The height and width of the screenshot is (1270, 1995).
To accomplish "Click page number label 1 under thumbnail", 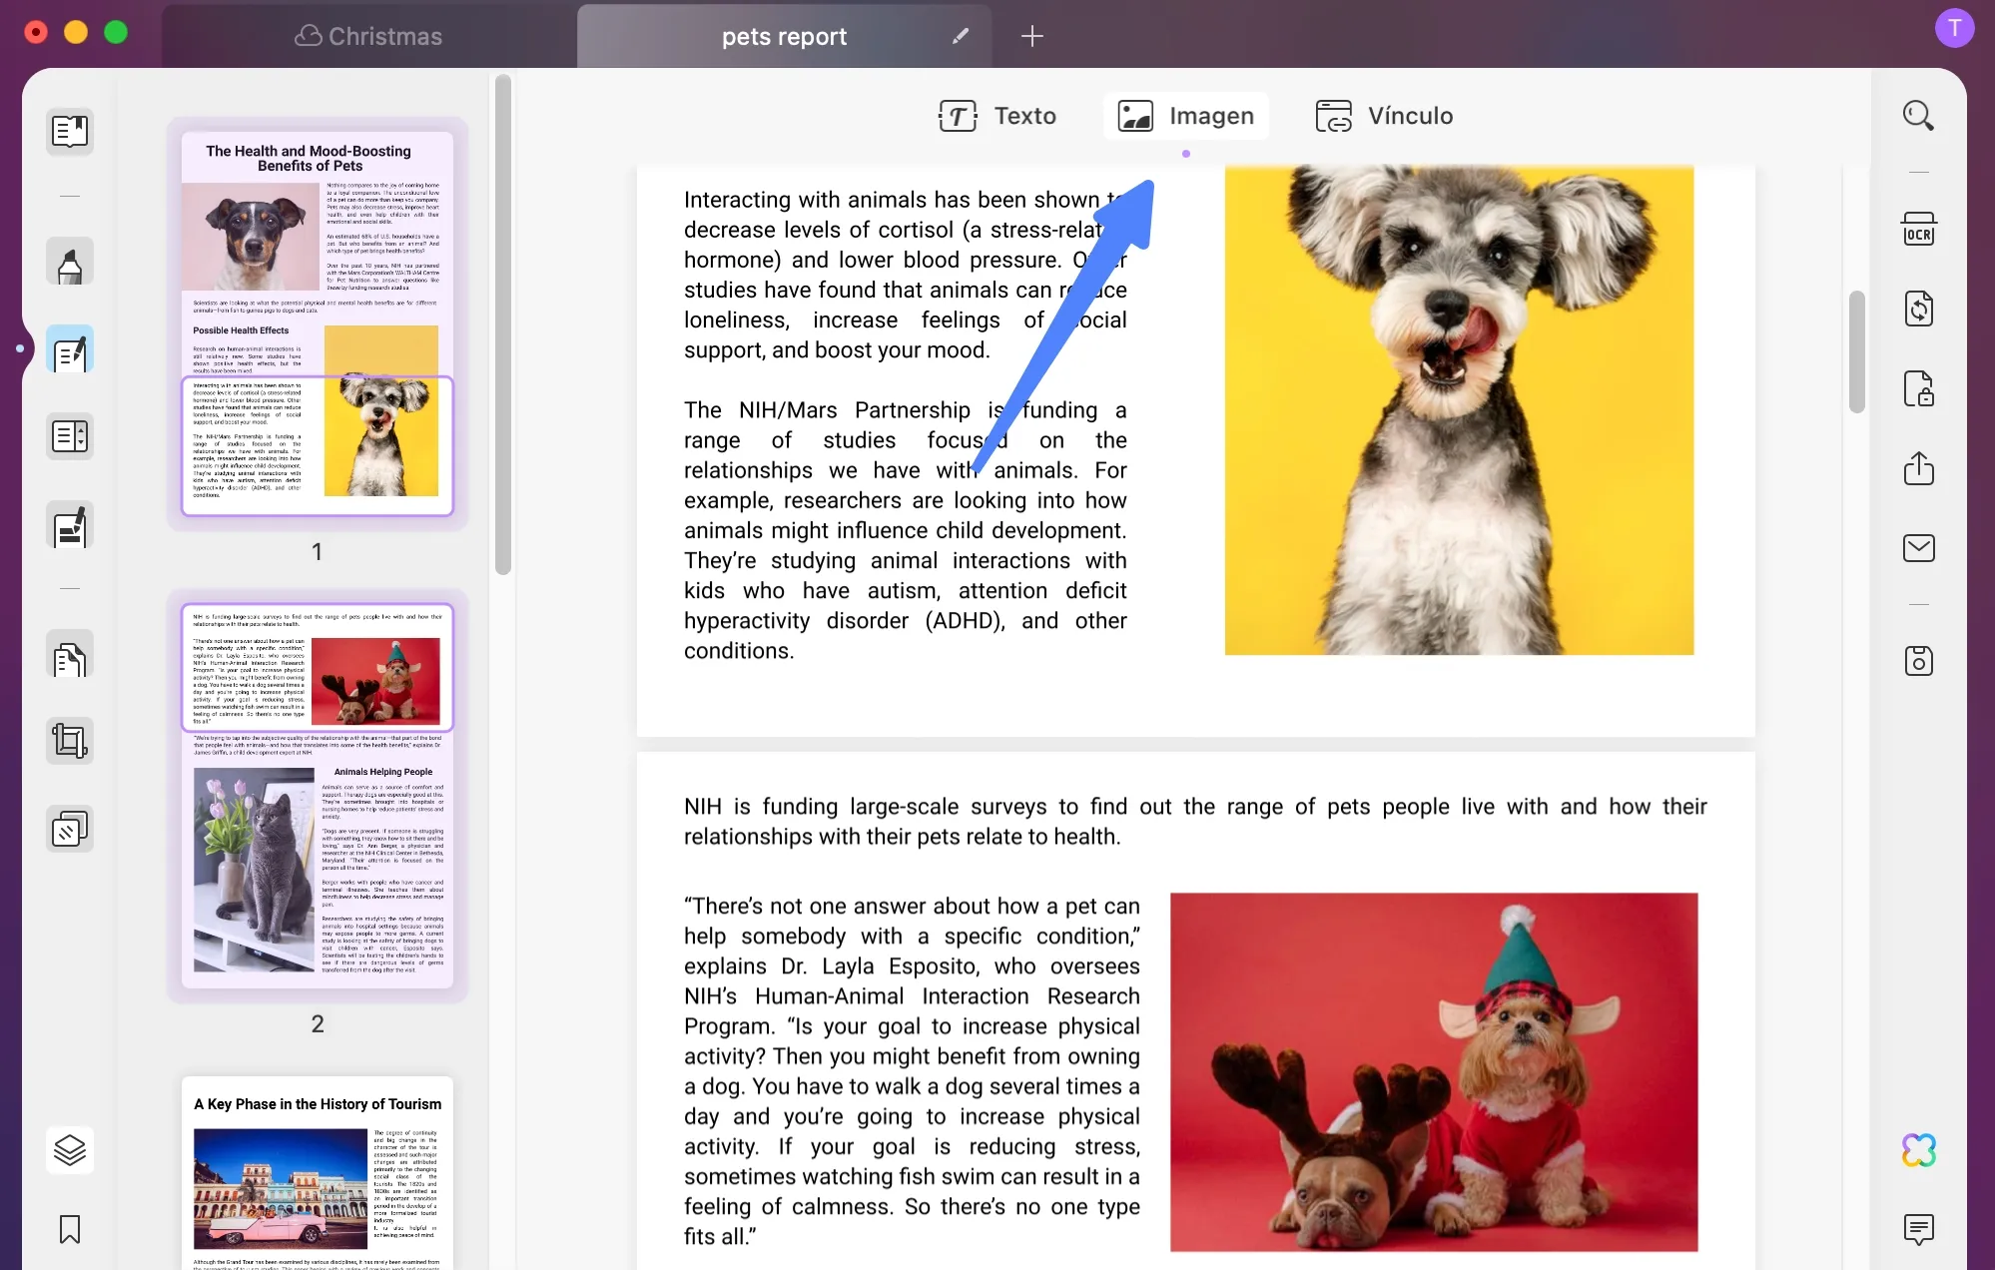I will [317, 551].
